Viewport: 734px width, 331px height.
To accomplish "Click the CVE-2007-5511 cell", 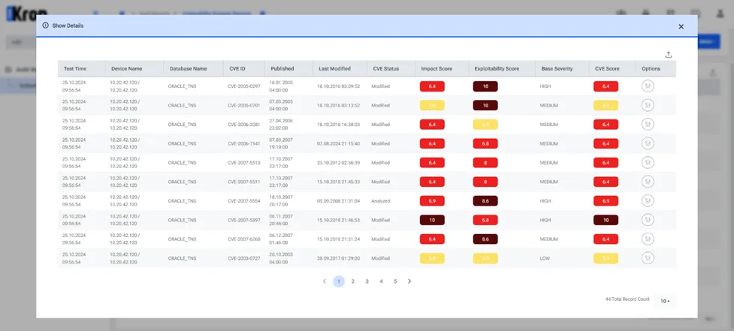I will point(244,182).
